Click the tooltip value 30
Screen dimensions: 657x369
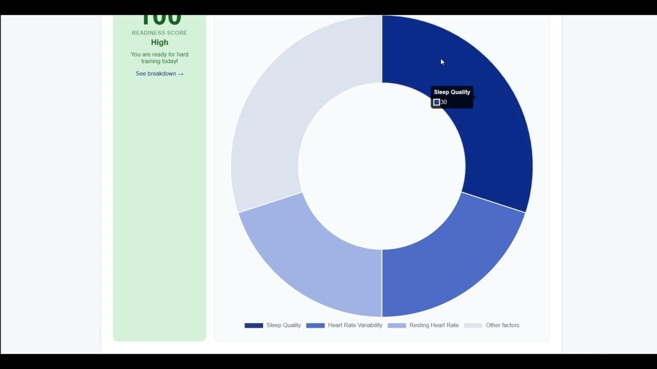pyautogui.click(x=444, y=102)
